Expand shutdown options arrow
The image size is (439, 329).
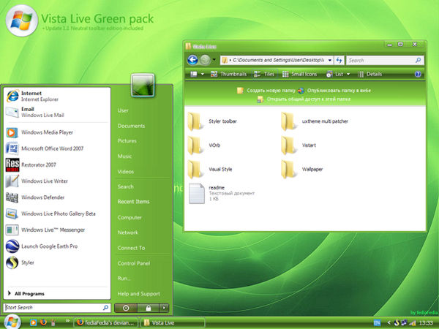point(164,308)
